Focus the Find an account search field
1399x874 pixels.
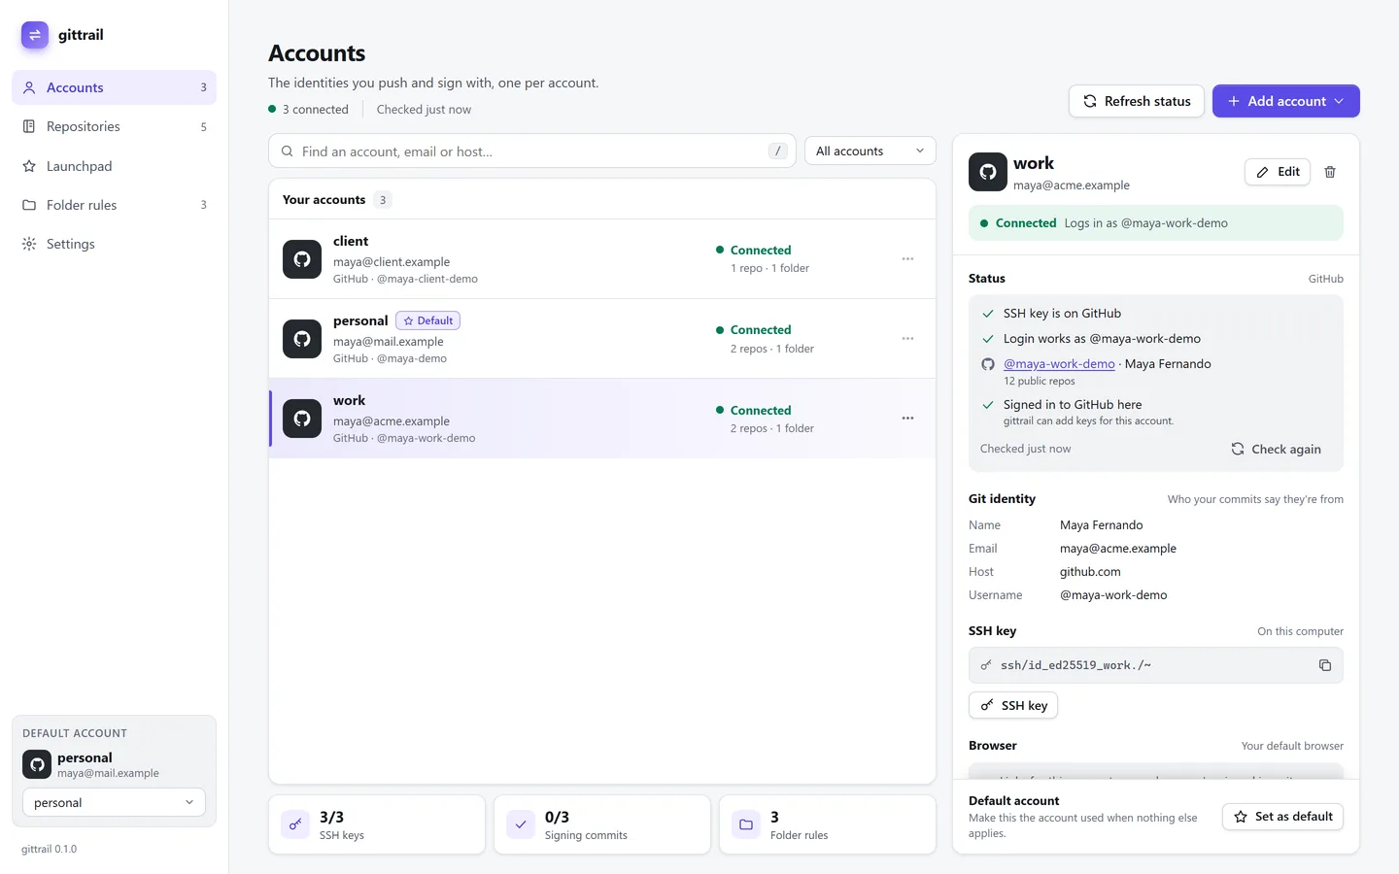point(532,151)
